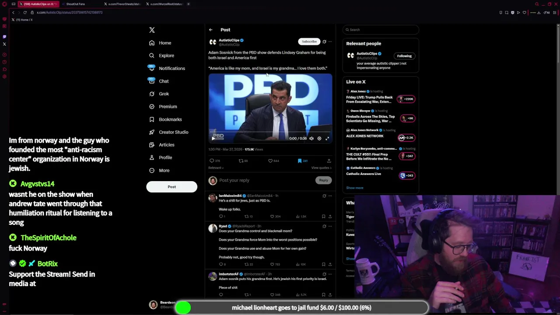Screen dimensions: 560x315
Task: Expand video to fullscreen
Action: point(327,138)
